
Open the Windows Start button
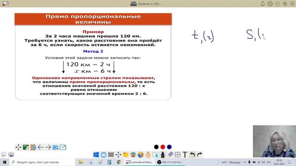[x=4, y=162]
